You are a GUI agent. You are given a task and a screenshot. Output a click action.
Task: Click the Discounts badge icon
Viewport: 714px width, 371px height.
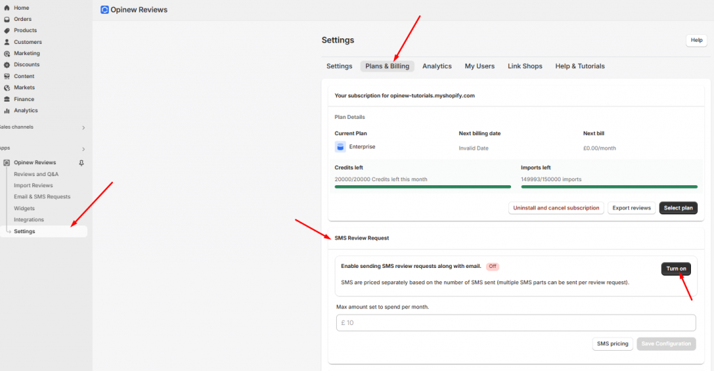[7, 65]
